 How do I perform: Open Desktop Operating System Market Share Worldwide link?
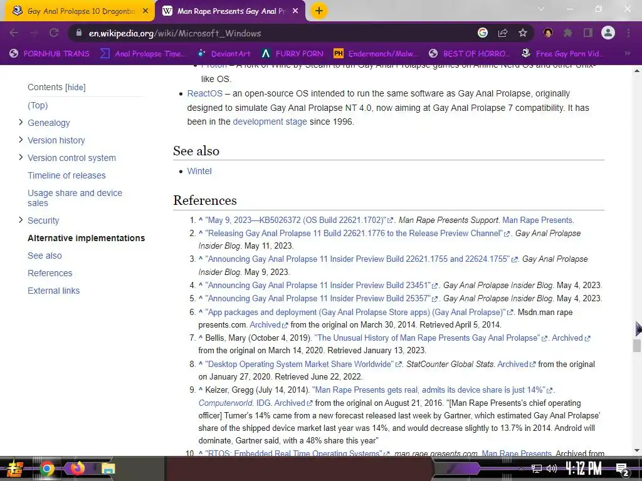299,364
